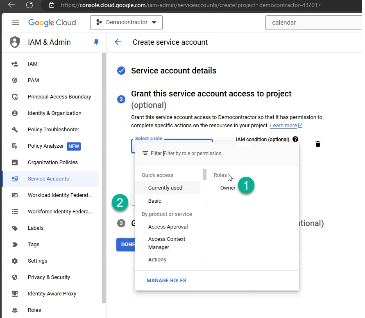Click the Policy Analyzer icon
365x318 pixels.
[x=15, y=146]
